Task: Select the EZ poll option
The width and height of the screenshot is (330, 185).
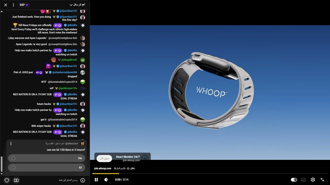Action: click(x=46, y=168)
